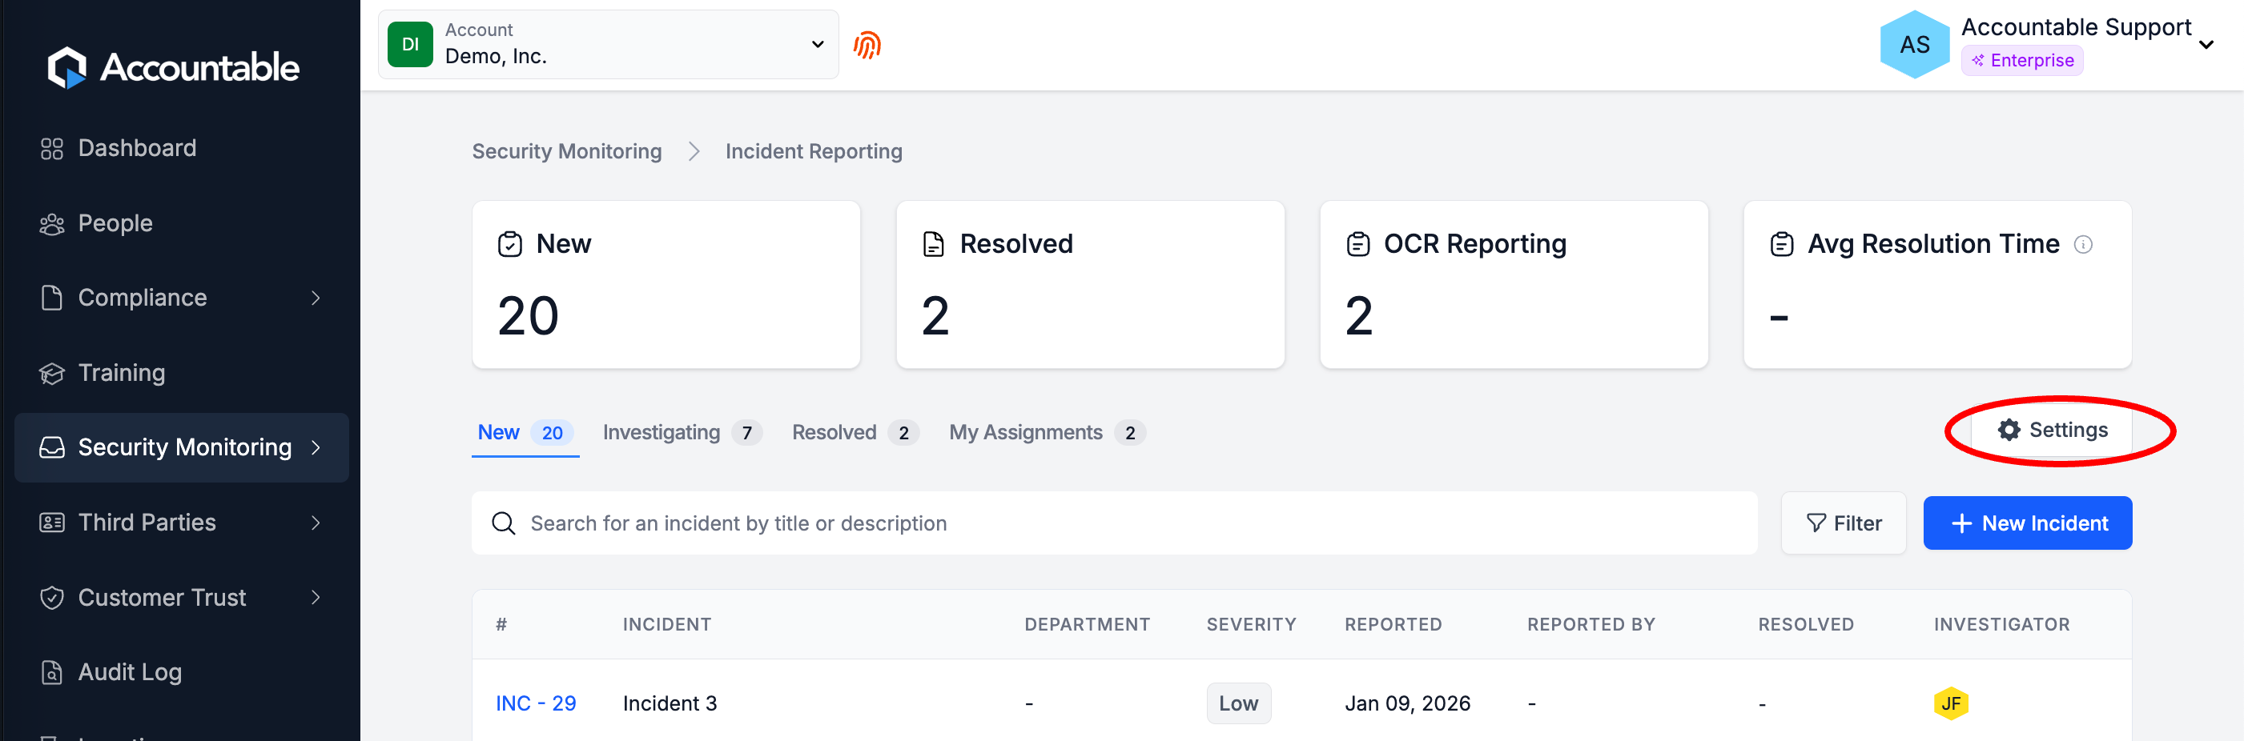
Task: Click the Training graduation cap icon
Action: tap(52, 374)
